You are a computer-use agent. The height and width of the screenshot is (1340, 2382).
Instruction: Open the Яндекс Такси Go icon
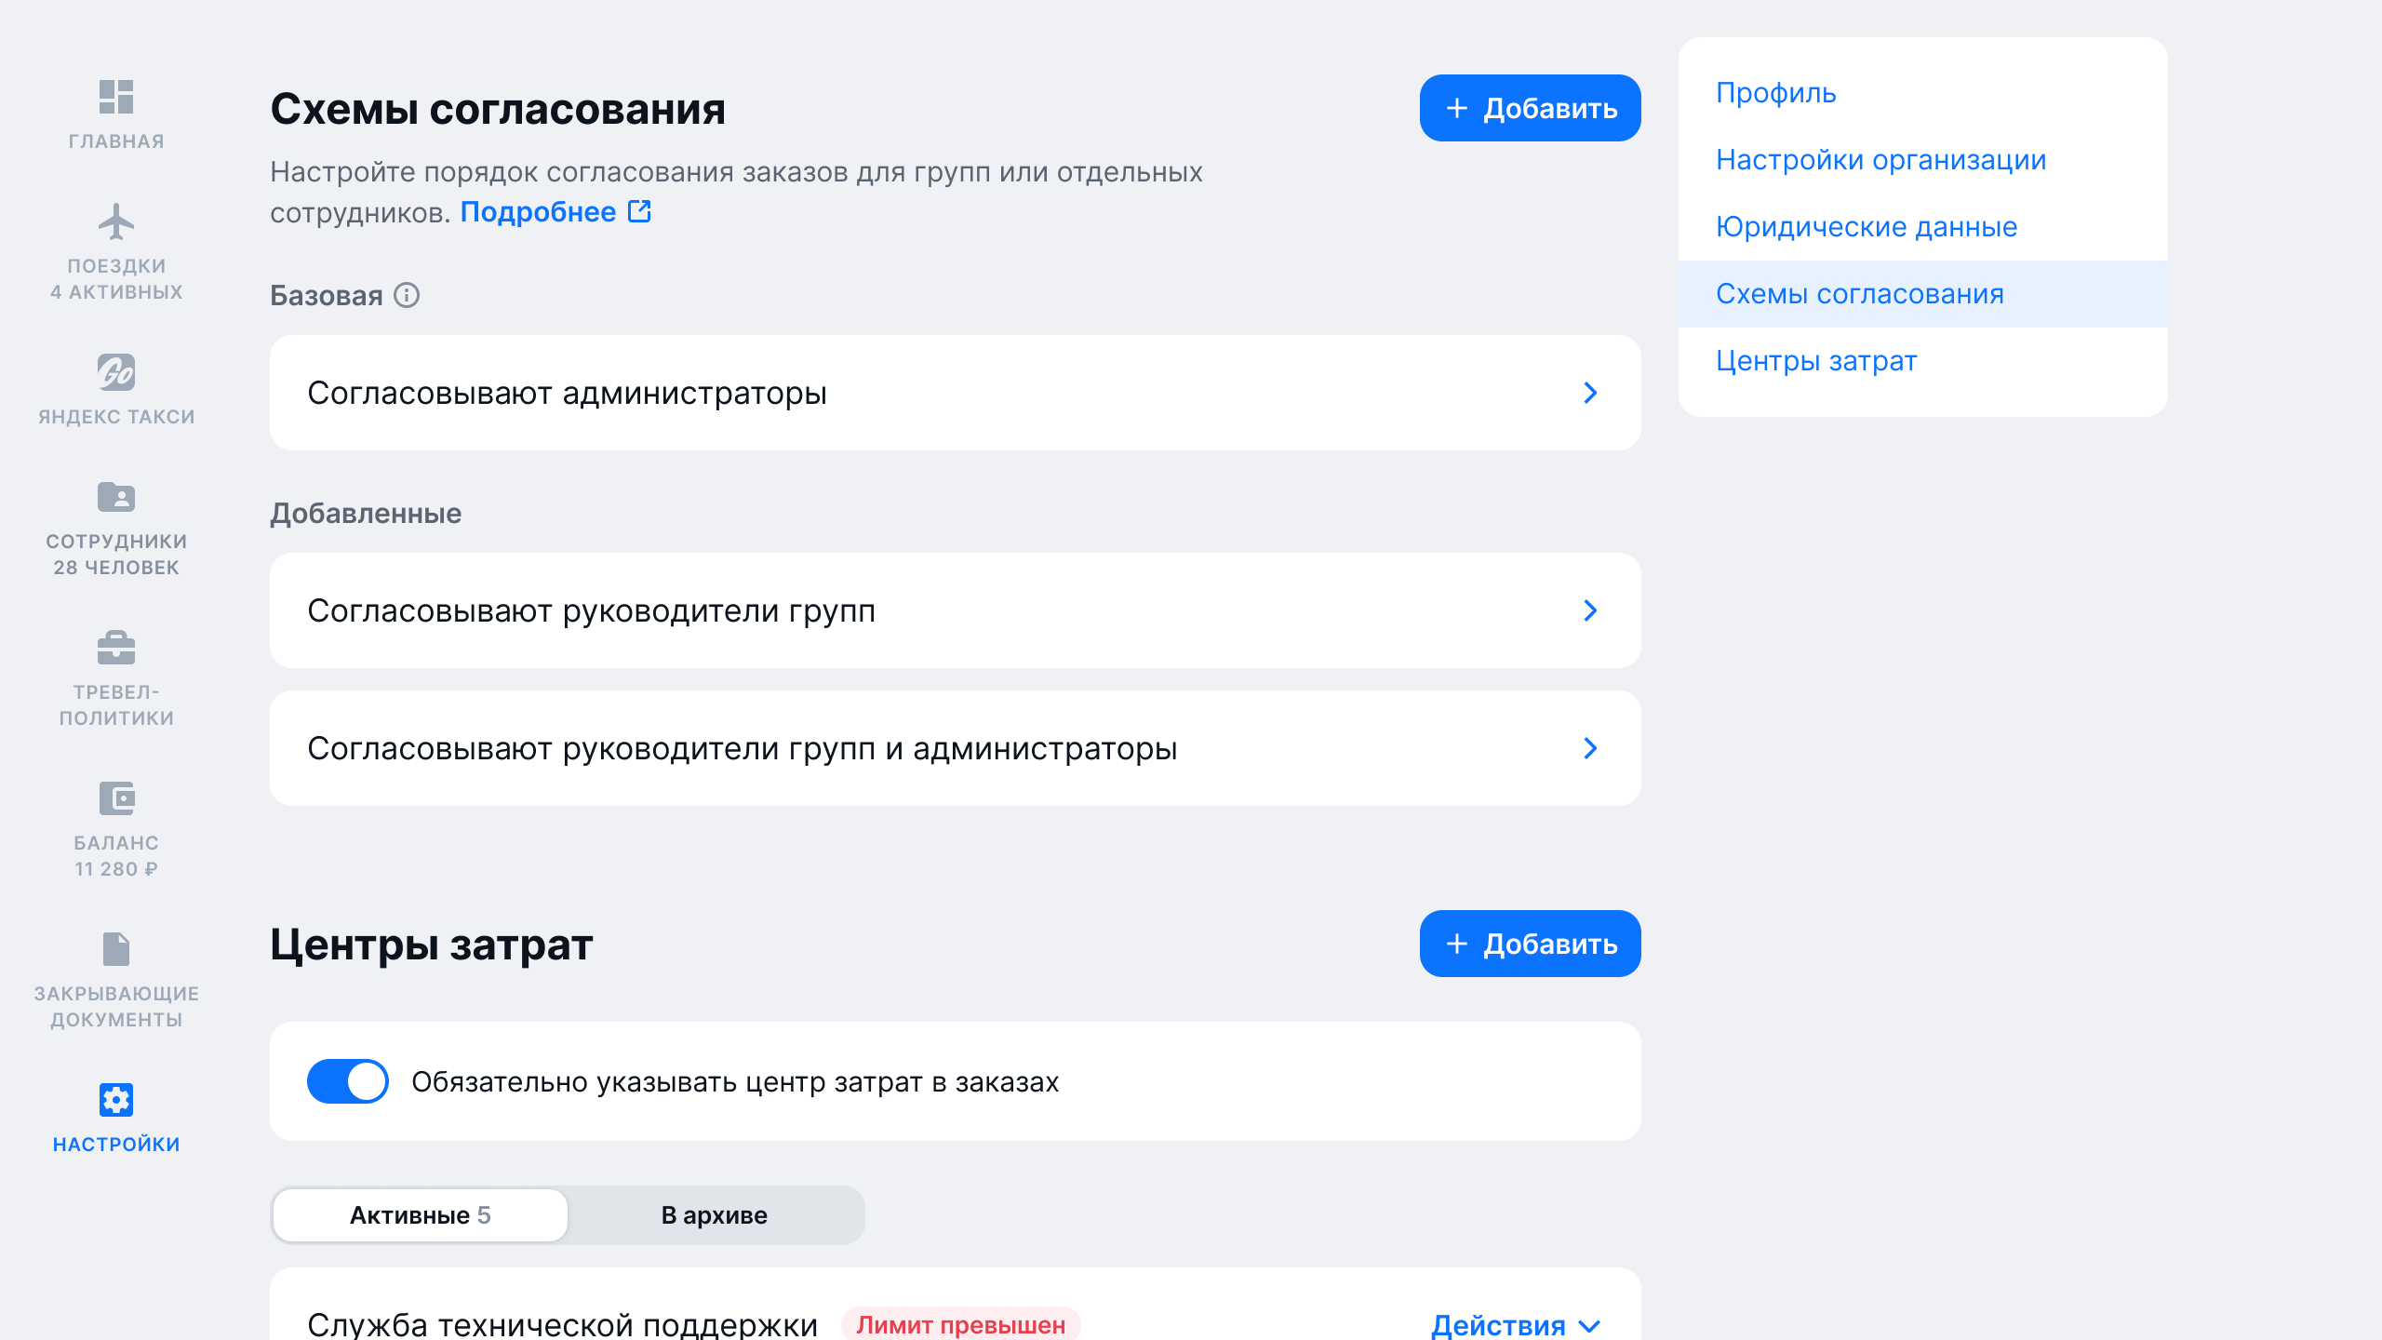coord(116,372)
